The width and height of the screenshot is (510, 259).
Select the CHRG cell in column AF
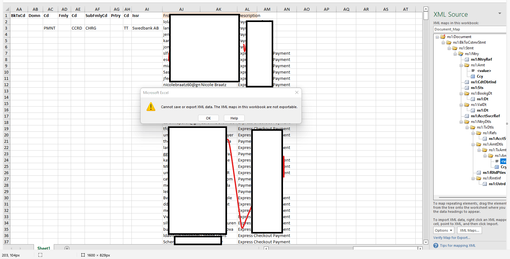click(97, 28)
